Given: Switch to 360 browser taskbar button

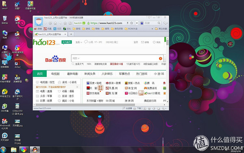Looking at the screenshot, I should pyautogui.click(x=24, y=150).
